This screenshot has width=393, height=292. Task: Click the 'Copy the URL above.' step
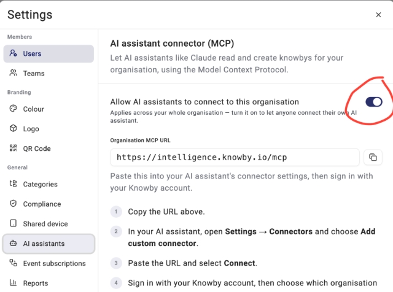click(166, 212)
